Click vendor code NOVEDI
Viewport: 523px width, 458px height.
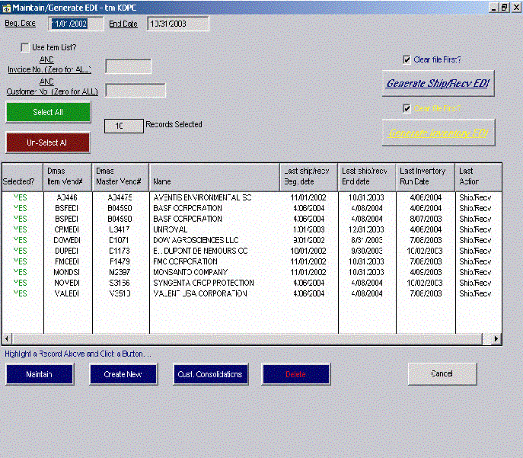[x=67, y=283]
